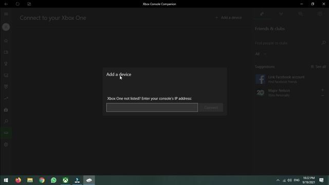Click the ENG language indicator

[297, 180]
